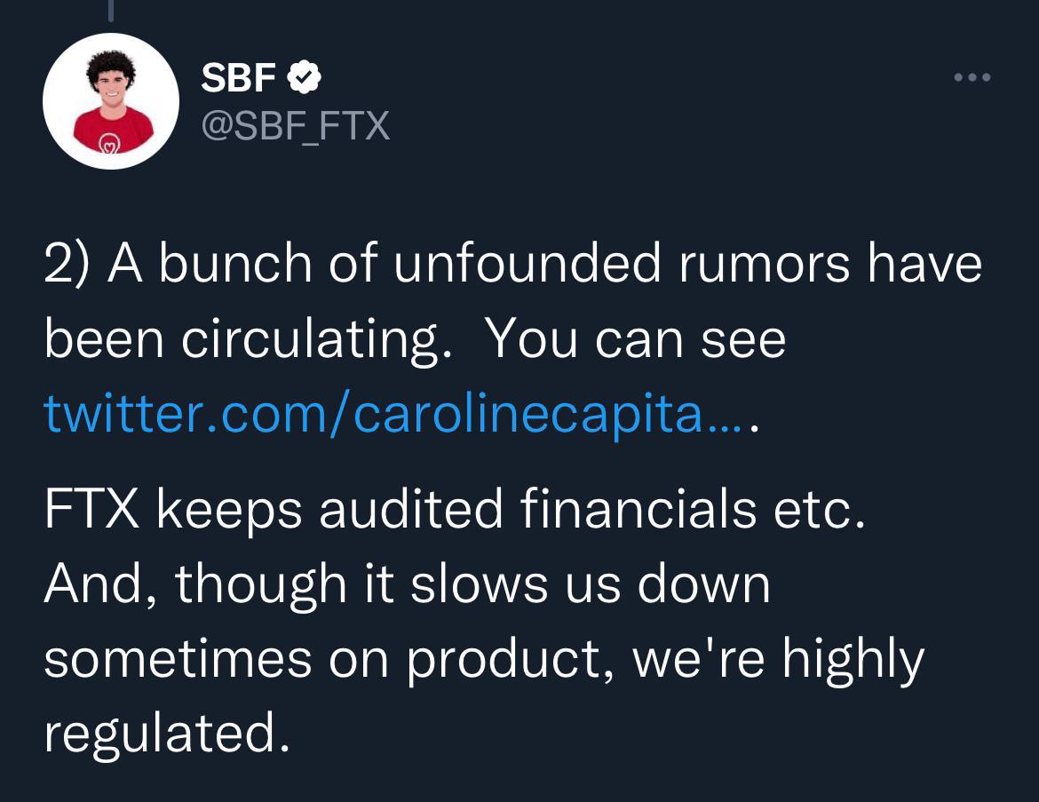
Task: Click the SBF display name
Action: [238, 79]
